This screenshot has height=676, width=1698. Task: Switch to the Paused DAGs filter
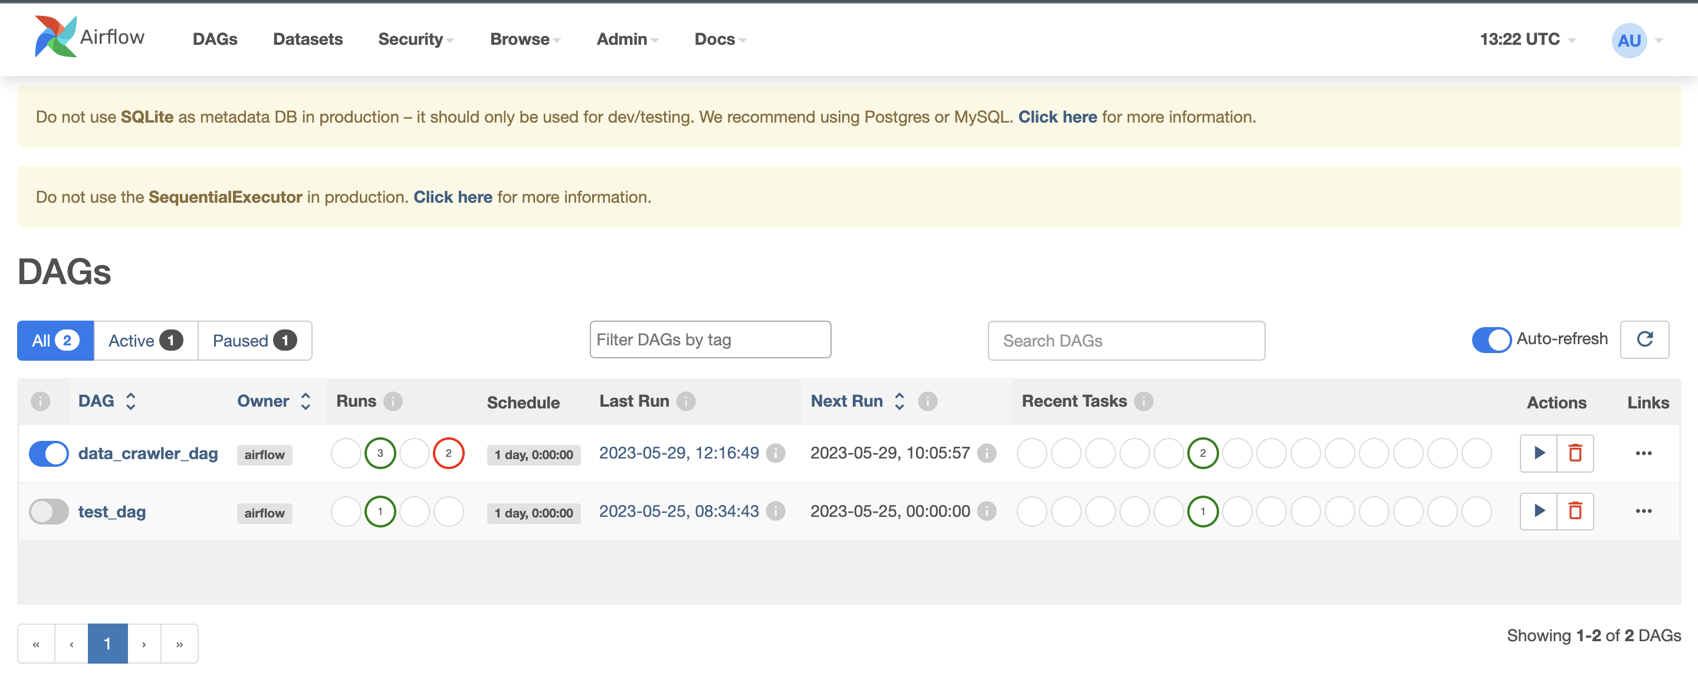[x=254, y=341]
